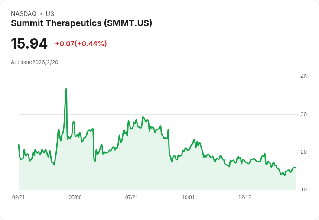Click the 05/06 x-axis date label
The width and height of the screenshot is (319, 220).
click(75, 197)
